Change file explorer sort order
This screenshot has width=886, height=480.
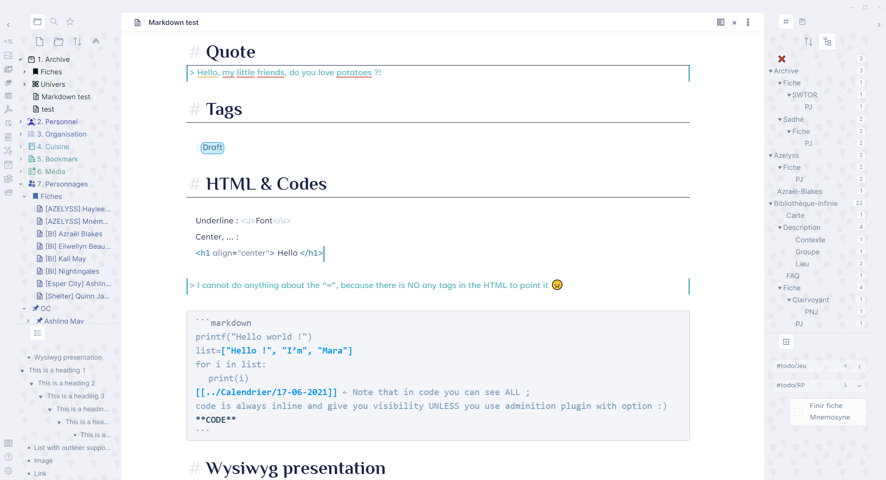78,42
